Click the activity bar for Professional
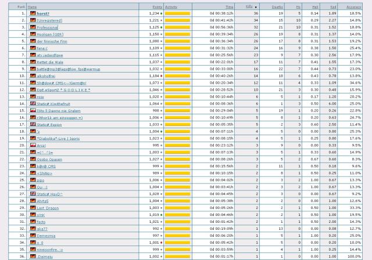Screen dimensions: 372x260 177,27
